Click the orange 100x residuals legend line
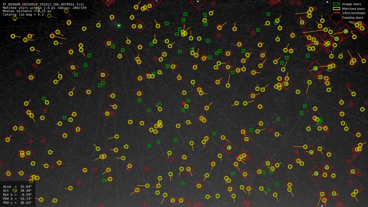The width and height of the screenshot is (368, 207). (336, 13)
